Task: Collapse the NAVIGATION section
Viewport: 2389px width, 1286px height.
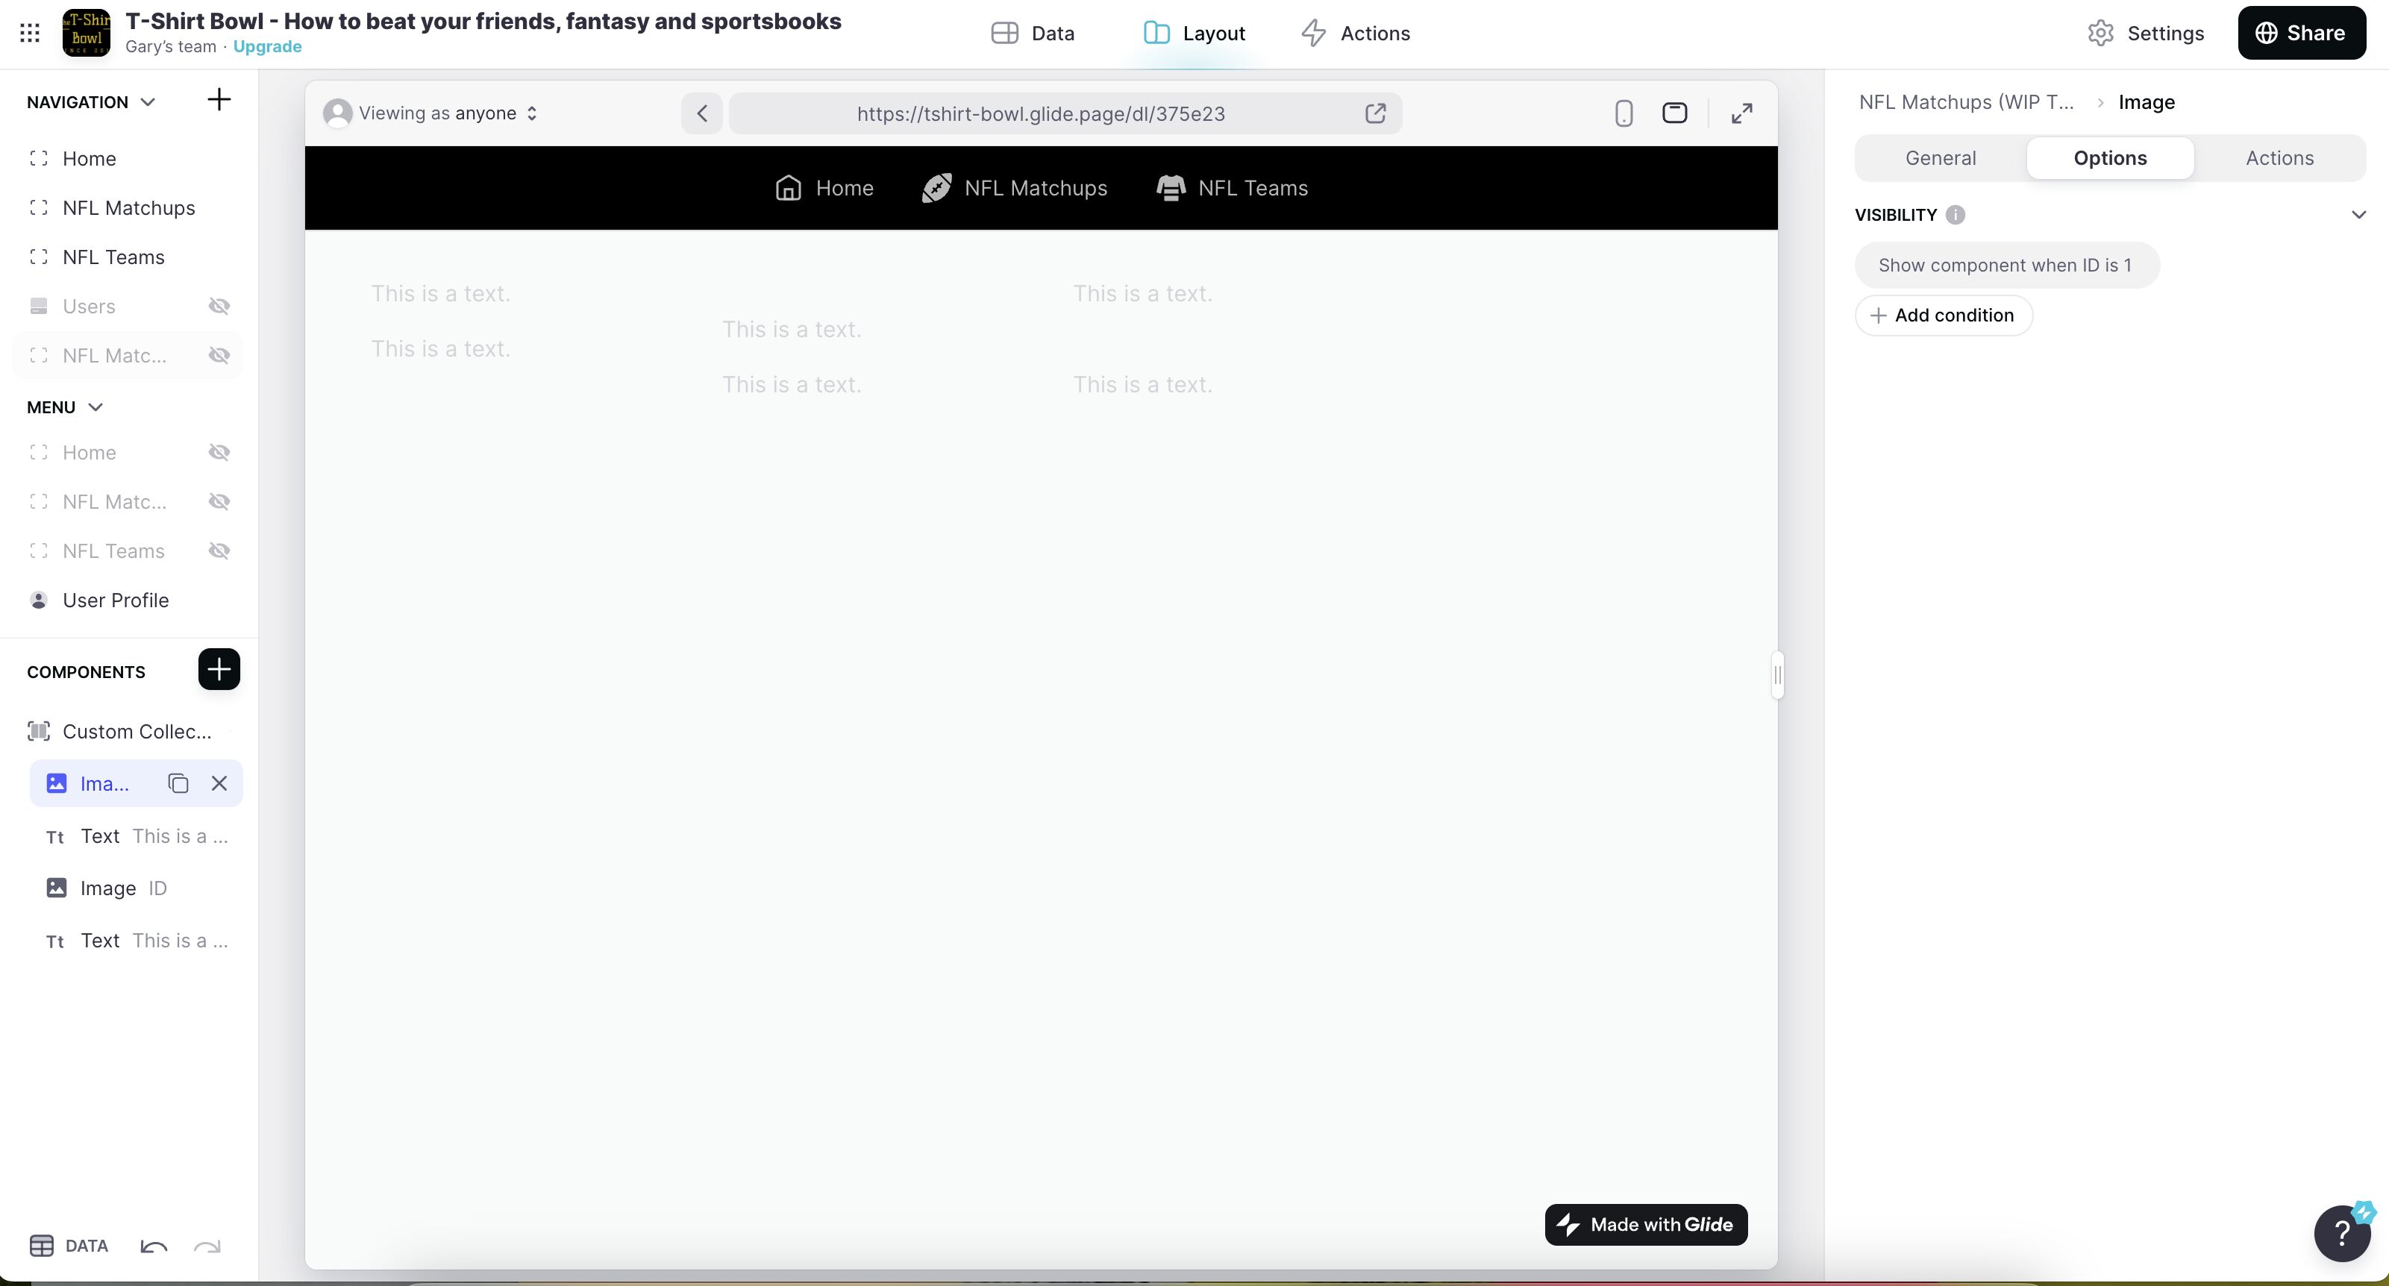Action: coord(146,102)
